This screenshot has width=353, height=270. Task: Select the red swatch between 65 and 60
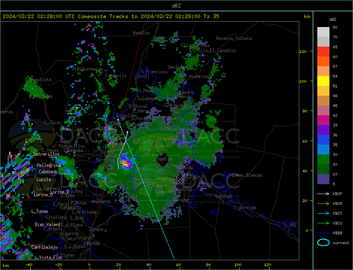(323, 51)
